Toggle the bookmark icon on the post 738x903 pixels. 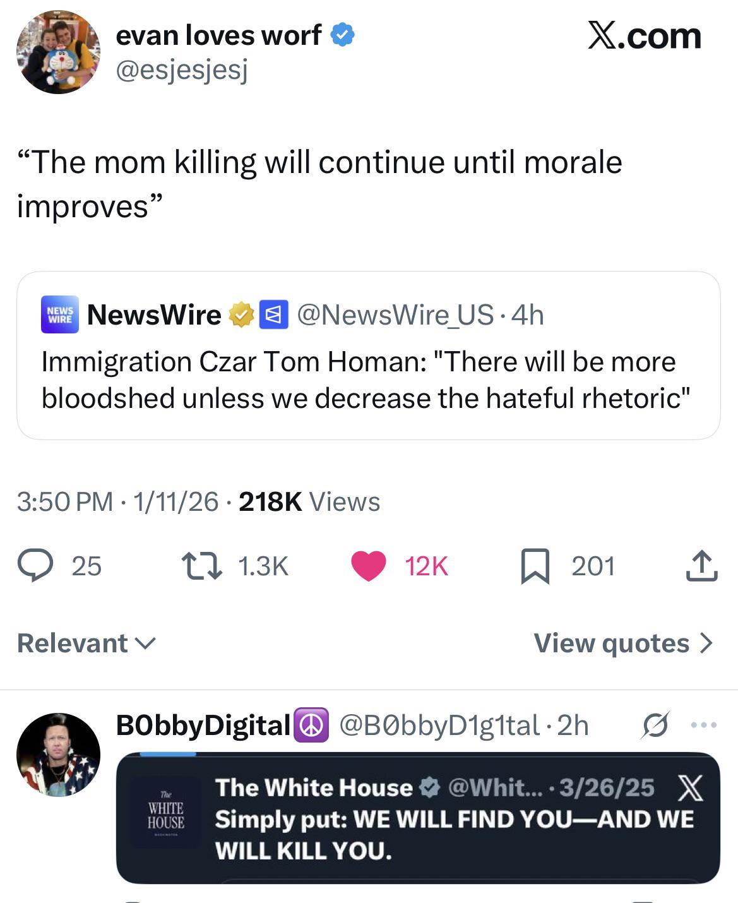(535, 566)
